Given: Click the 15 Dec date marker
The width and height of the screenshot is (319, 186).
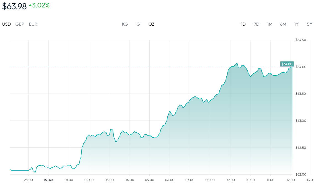Looking at the screenshot, I should [x=49, y=180].
